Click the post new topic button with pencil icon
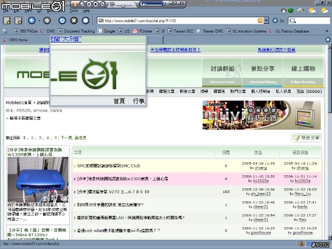Screen dimensions: 332x249 click(307, 138)
